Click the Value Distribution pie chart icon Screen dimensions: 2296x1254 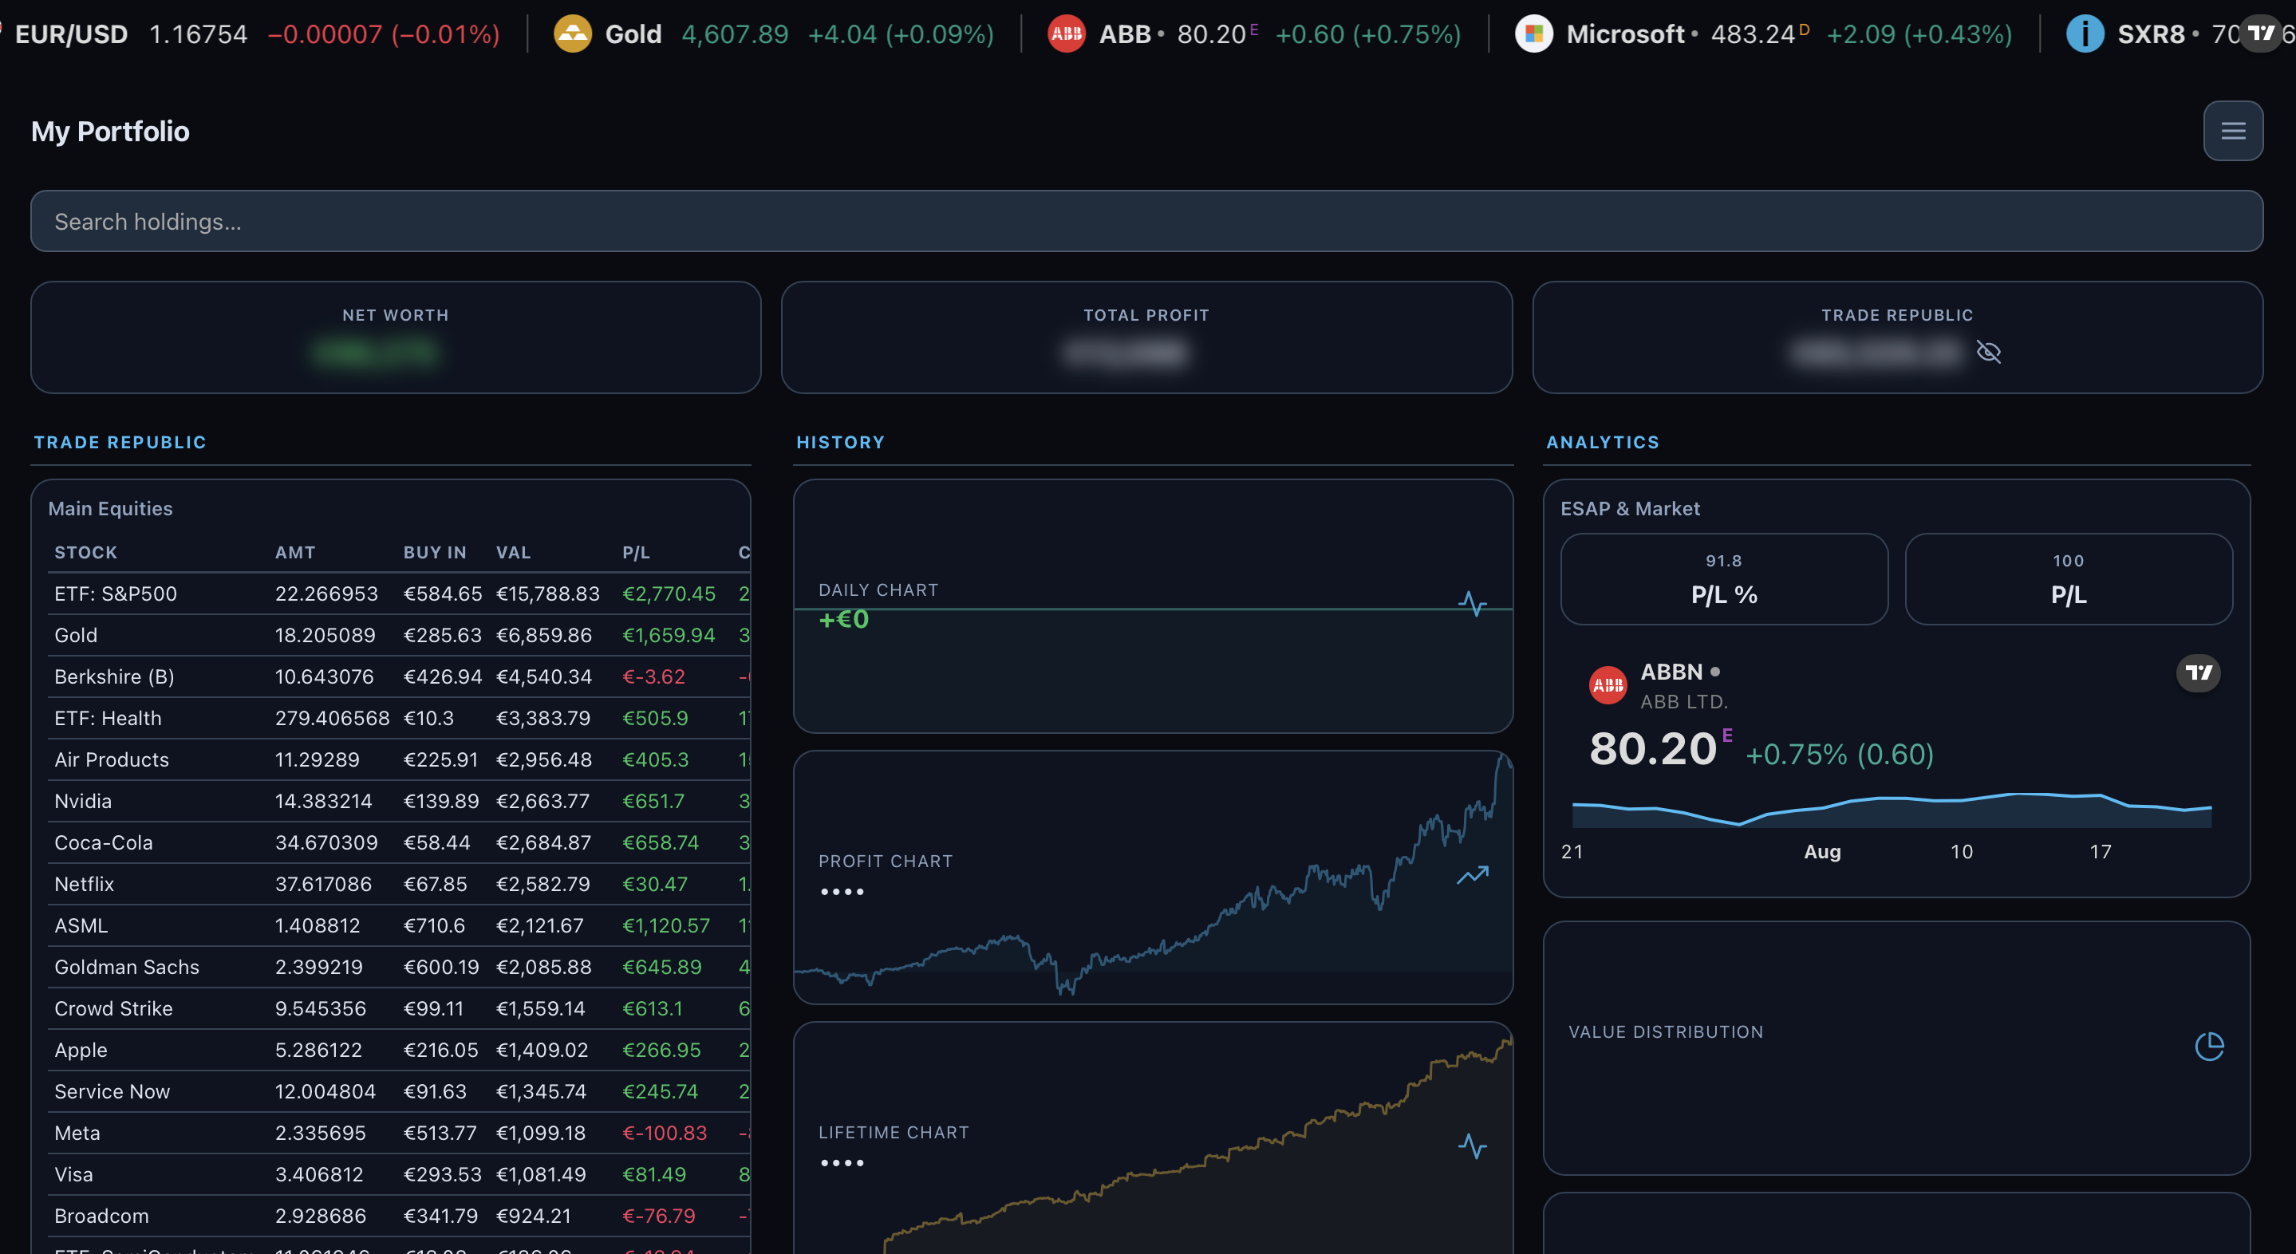[2209, 1047]
